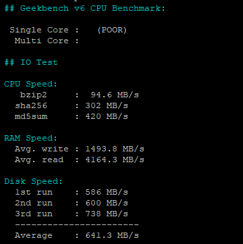Click the 3rd run 738 MB/s value
The width and height of the screenshot is (243, 244).
coord(107,214)
